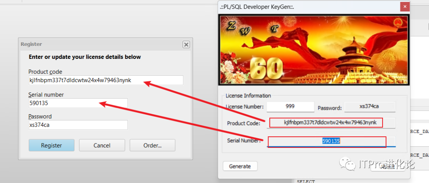
Task: Click the "Password" label in Register dialog
Action: 40,117
